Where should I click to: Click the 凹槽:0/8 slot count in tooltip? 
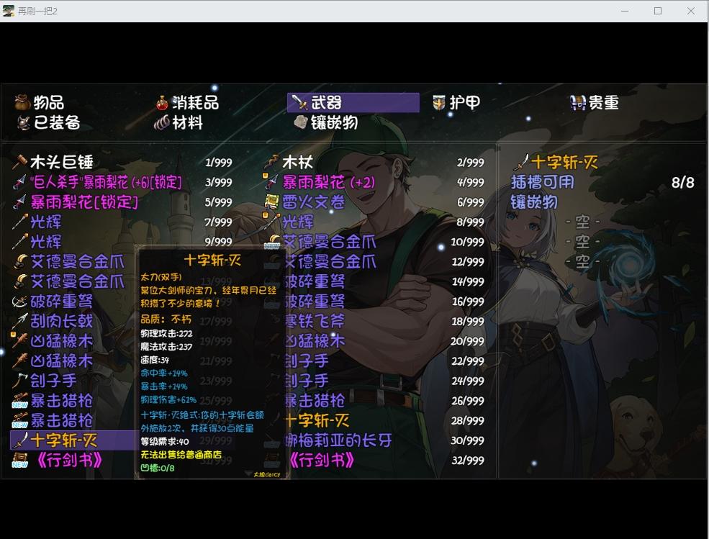point(158,468)
